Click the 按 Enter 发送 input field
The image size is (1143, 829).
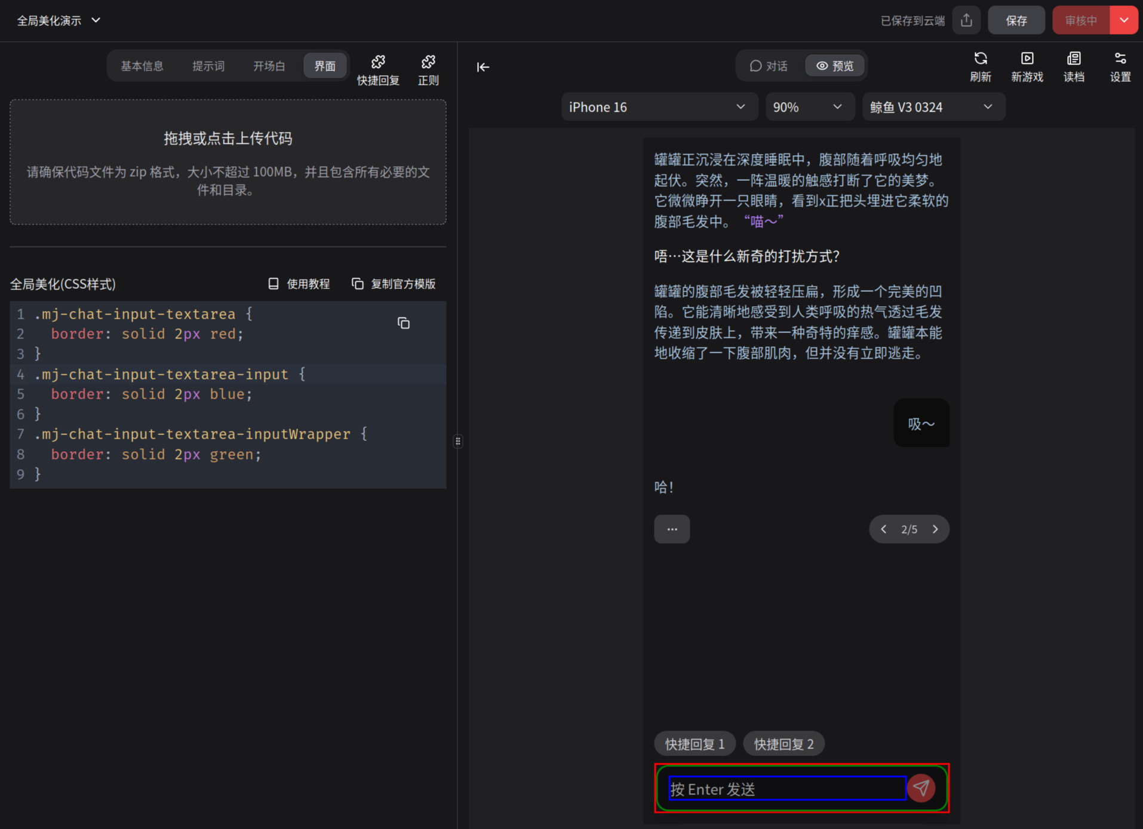[786, 788]
